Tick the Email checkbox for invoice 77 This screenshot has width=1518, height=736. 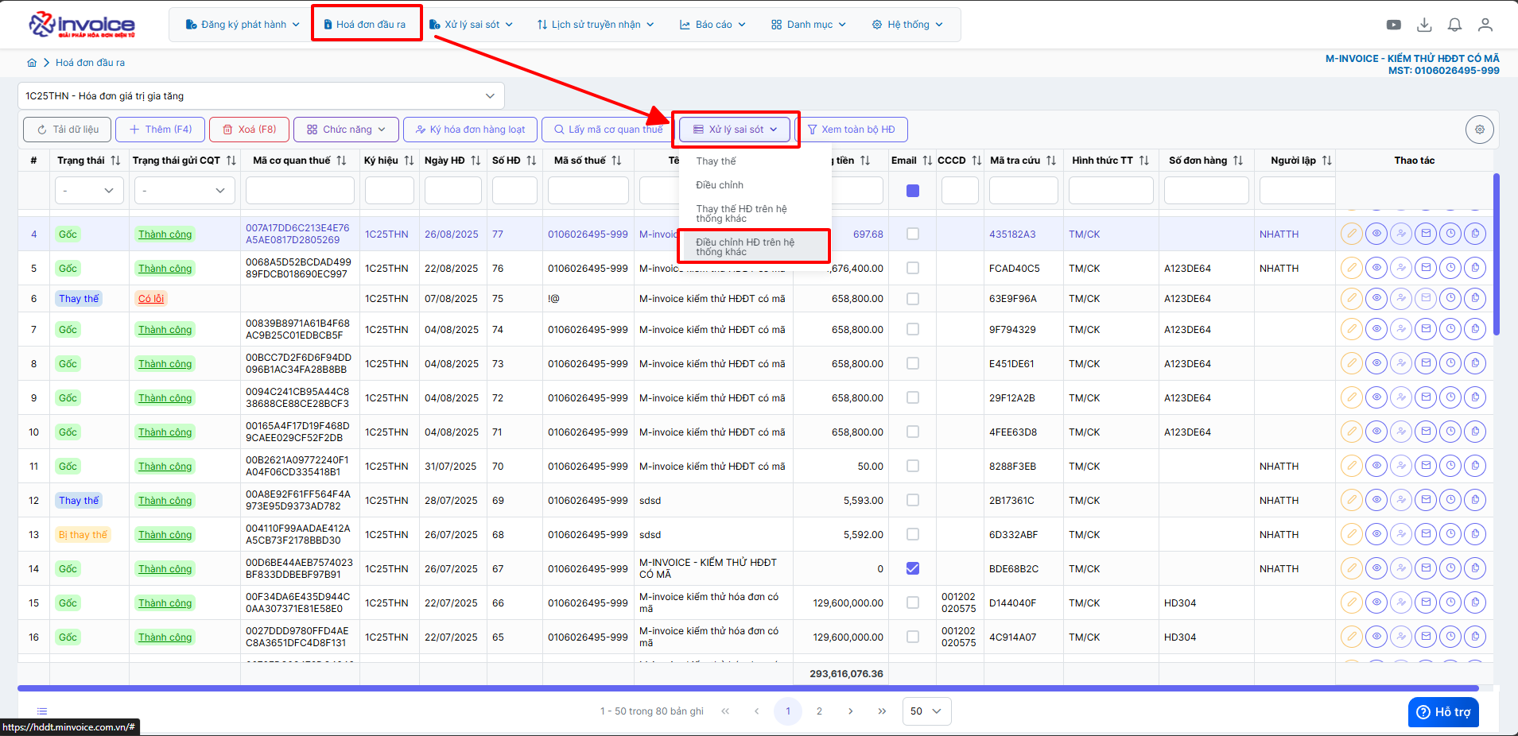[913, 234]
